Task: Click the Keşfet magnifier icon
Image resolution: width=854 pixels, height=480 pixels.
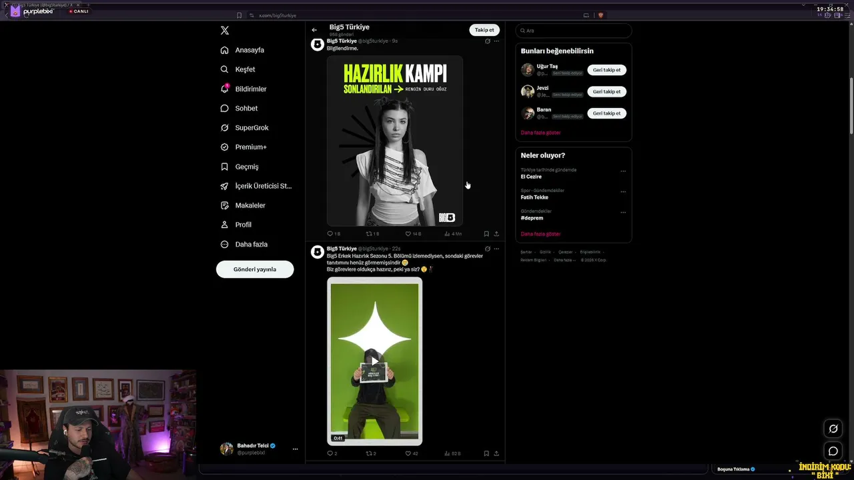Action: click(x=224, y=69)
